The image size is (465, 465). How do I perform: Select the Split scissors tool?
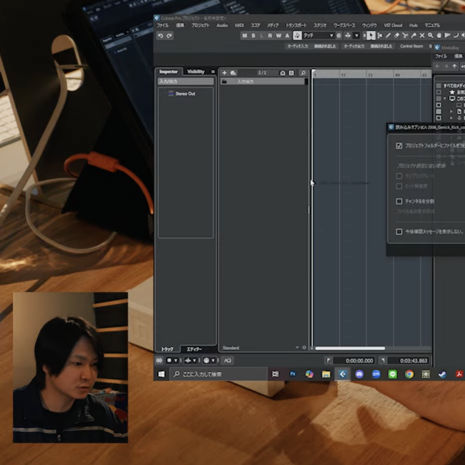point(405,36)
